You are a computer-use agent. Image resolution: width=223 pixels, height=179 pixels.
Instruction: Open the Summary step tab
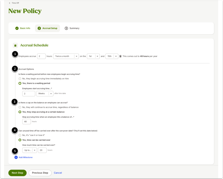[x=72, y=28]
